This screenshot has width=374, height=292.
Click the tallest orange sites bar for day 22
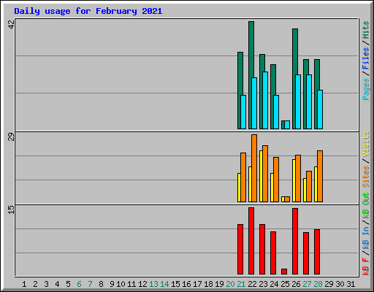pyautogui.click(x=254, y=168)
